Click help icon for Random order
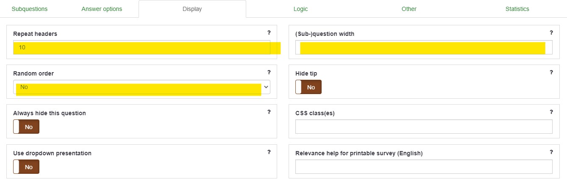 [x=269, y=72]
